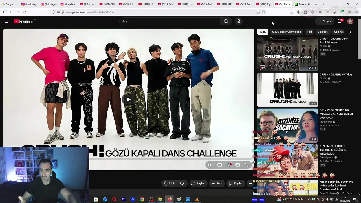Select the CRUSH adlı yükleyiciden chip

(287, 32)
